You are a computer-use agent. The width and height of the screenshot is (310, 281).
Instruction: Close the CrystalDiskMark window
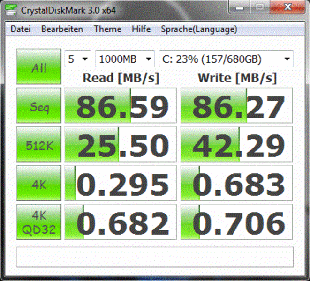click(x=287, y=7)
